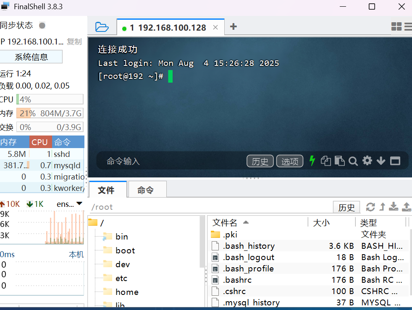This screenshot has height=310, width=412.
Task: Click the folder tree vertical scrollbar
Action: pyautogui.click(x=202, y=242)
